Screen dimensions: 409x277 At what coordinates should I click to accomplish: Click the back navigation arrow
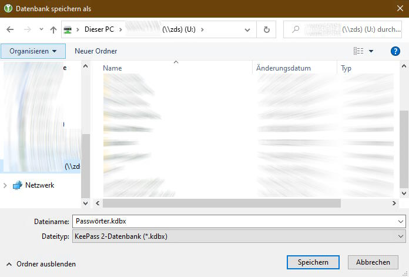[x=10, y=29]
